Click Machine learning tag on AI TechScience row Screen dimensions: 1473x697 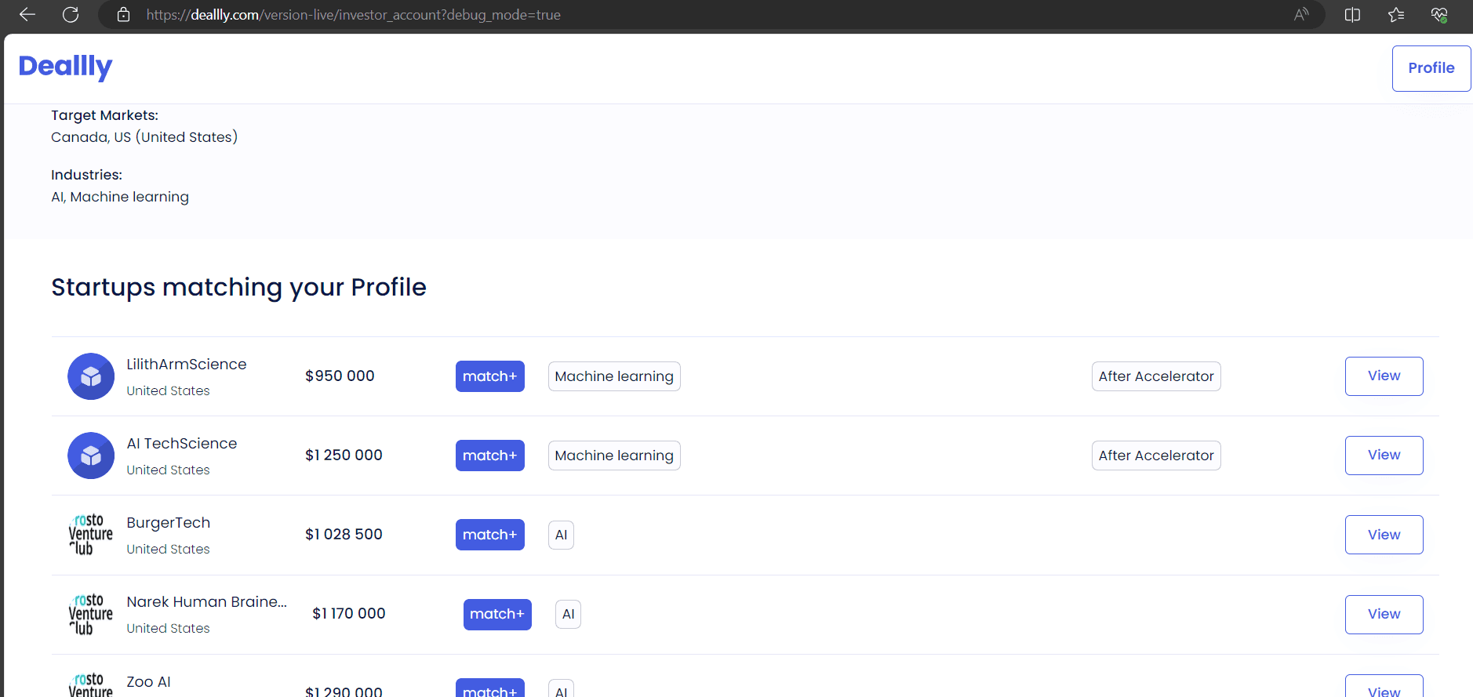tap(614, 456)
